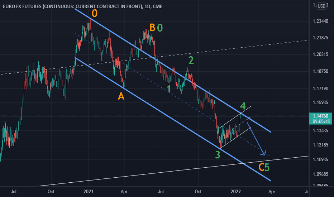
Task: Click the countdown timer 09:05:45
Action: point(321,121)
